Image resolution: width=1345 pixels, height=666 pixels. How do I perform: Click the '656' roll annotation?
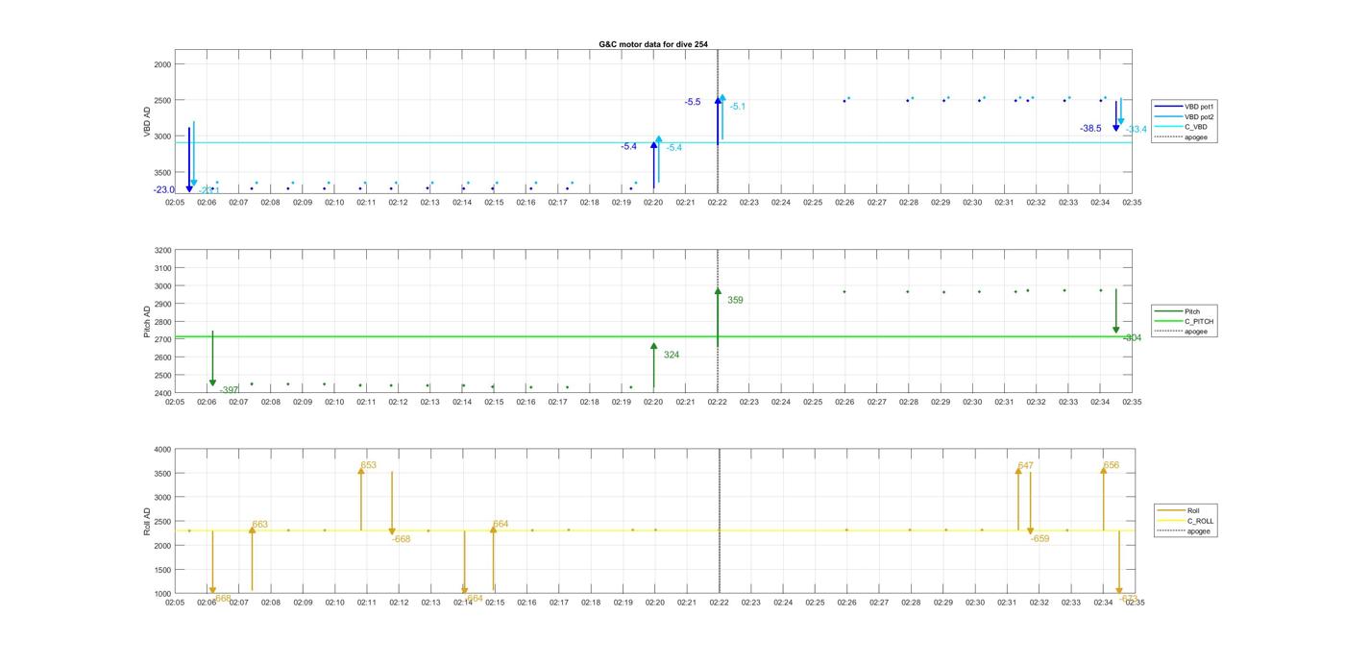(1112, 465)
